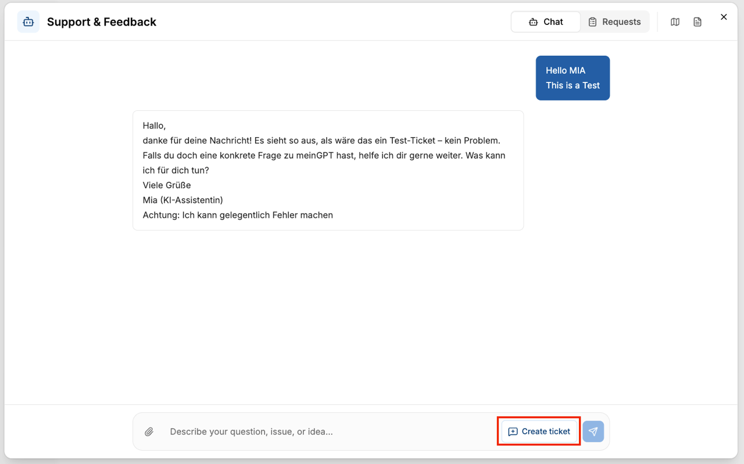Click the "Hello MIA This is a Test" message bubble

pyautogui.click(x=573, y=78)
